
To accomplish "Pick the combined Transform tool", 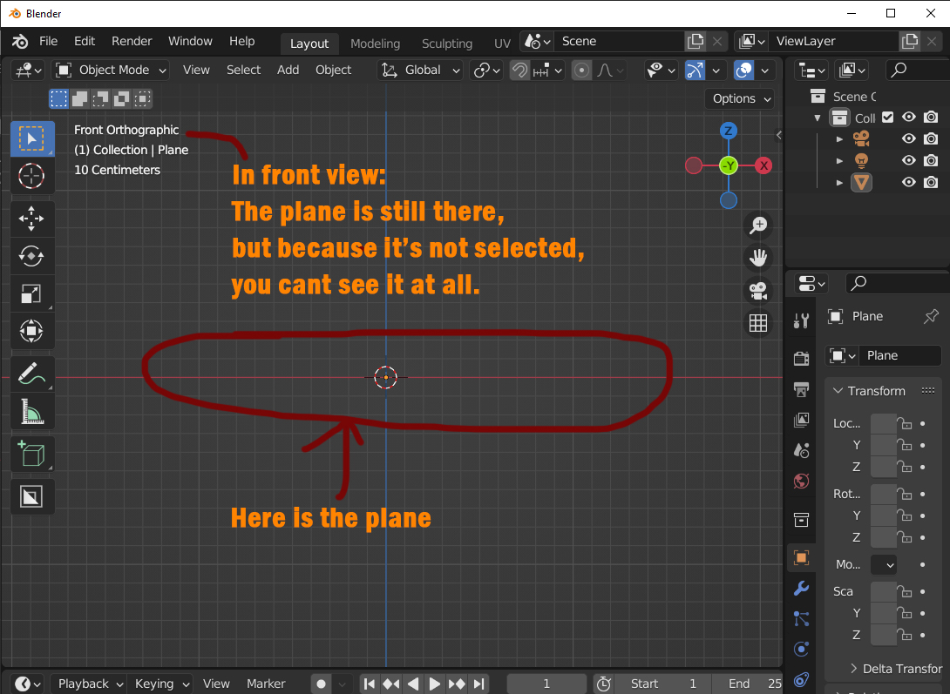I will pos(31,331).
